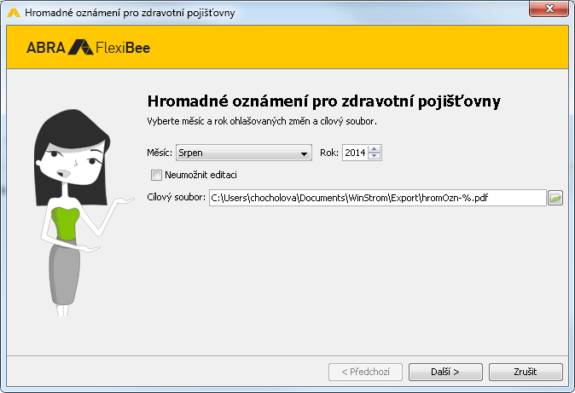Click the heading Hromadné oznámení pro zdravotní pojišťovny
575x393 pixels.
pyautogui.click(x=324, y=101)
